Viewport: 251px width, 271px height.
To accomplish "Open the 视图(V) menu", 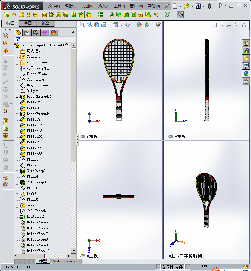I will tap(87, 6).
